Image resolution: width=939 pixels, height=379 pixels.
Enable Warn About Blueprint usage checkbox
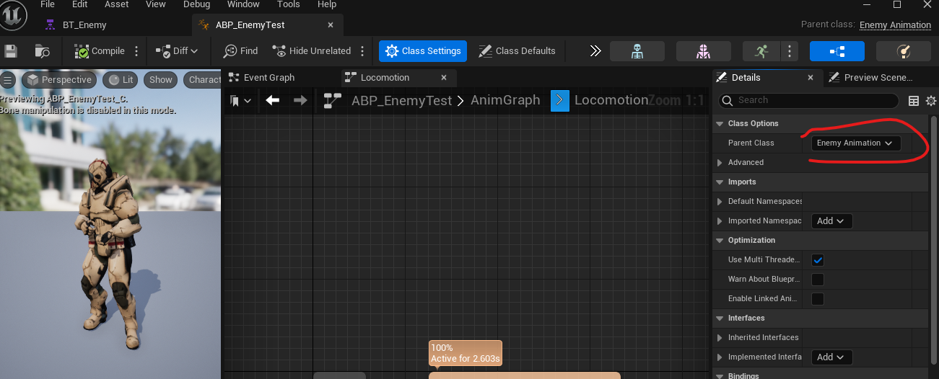[x=818, y=280]
